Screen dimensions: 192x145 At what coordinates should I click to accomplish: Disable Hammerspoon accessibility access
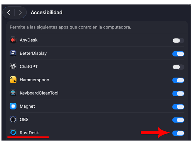(178, 80)
